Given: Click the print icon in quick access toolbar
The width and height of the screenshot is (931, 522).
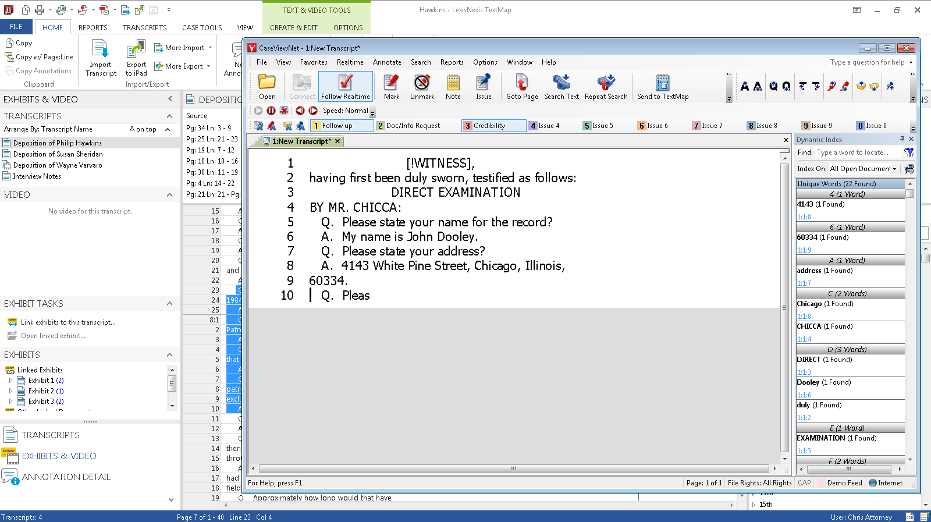Looking at the screenshot, I should (40, 10).
